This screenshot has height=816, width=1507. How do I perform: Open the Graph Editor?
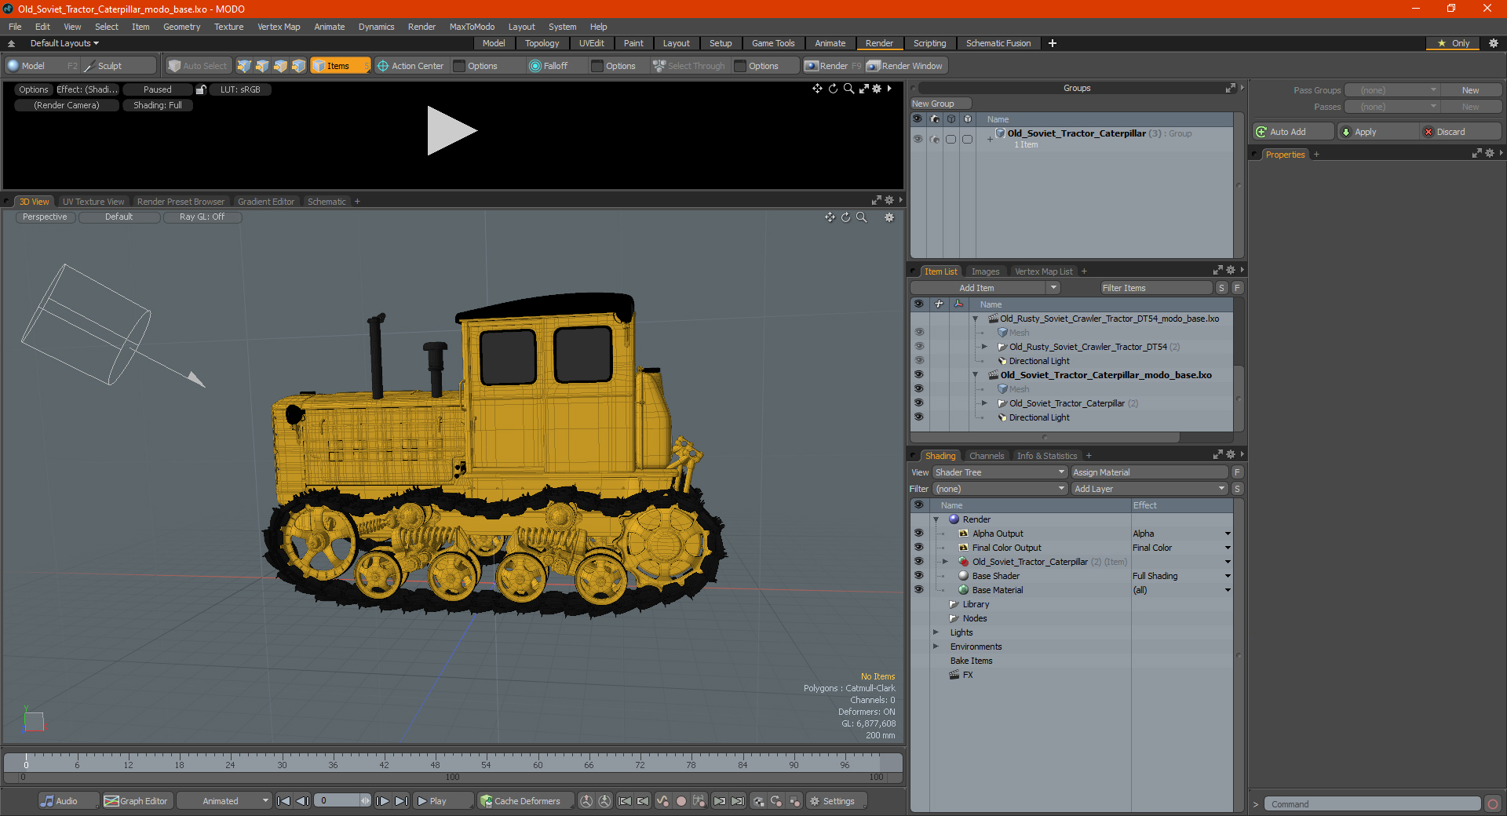coord(136,801)
